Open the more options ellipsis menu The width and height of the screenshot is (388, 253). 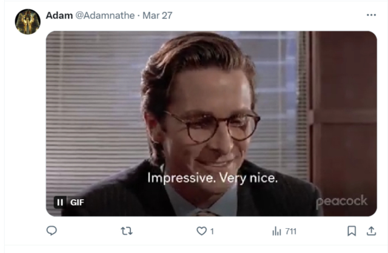371,15
